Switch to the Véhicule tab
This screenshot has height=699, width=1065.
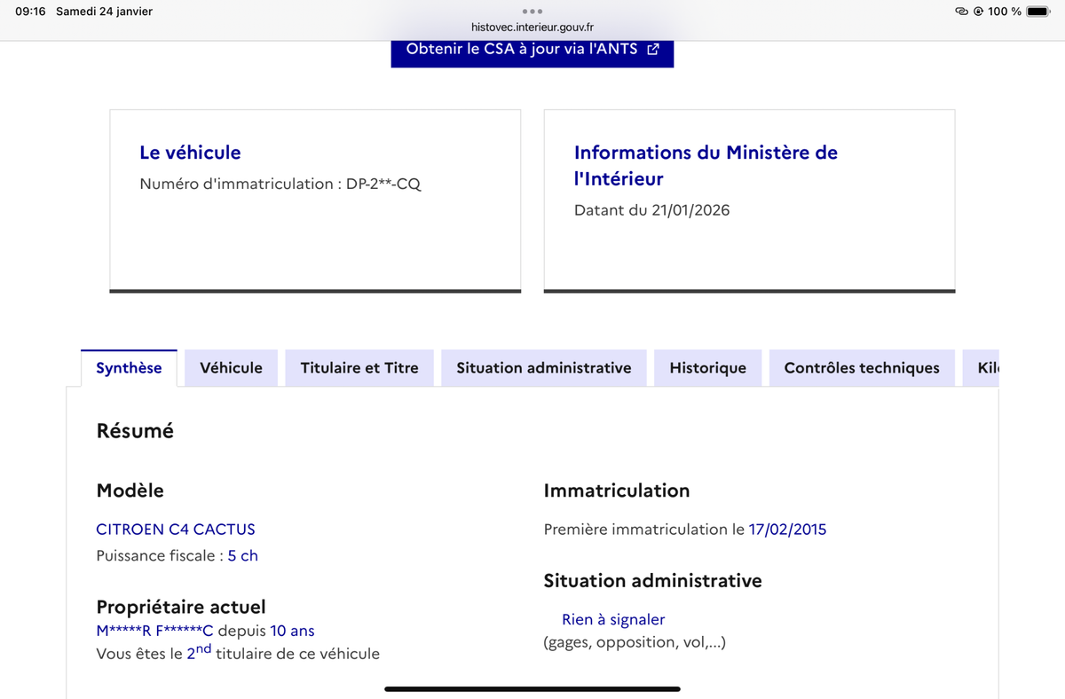(x=231, y=367)
